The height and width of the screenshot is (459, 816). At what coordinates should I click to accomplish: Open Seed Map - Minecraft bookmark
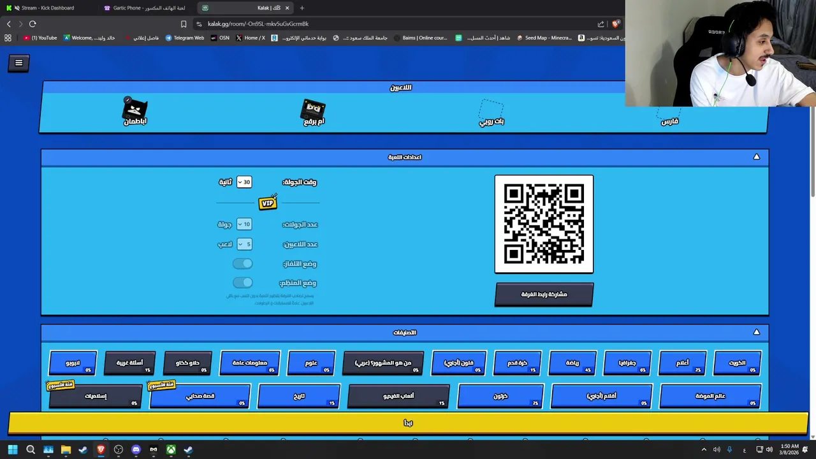coord(544,38)
